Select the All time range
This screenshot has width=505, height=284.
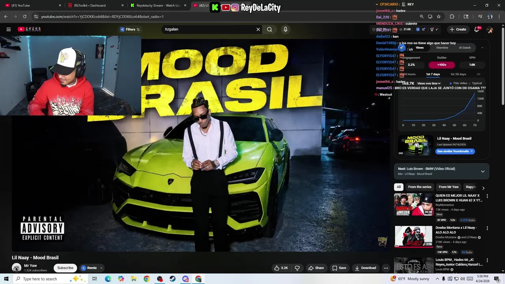pyautogui.click(x=479, y=74)
